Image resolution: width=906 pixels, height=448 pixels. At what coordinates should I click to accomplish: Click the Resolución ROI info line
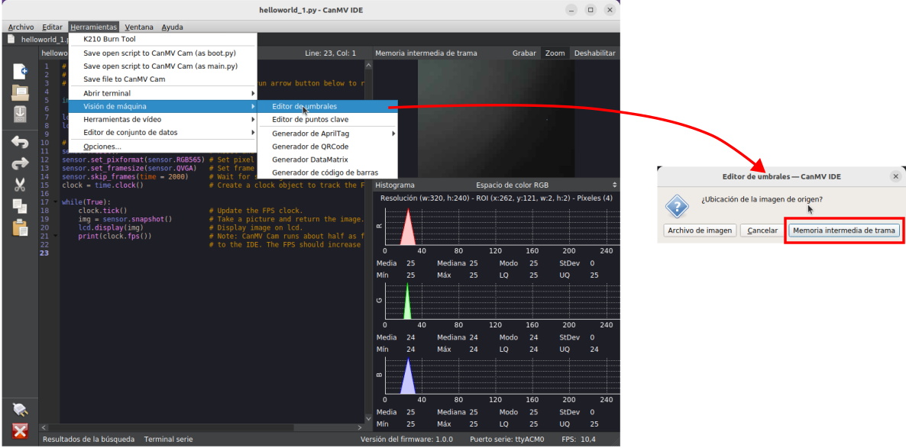pyautogui.click(x=497, y=198)
